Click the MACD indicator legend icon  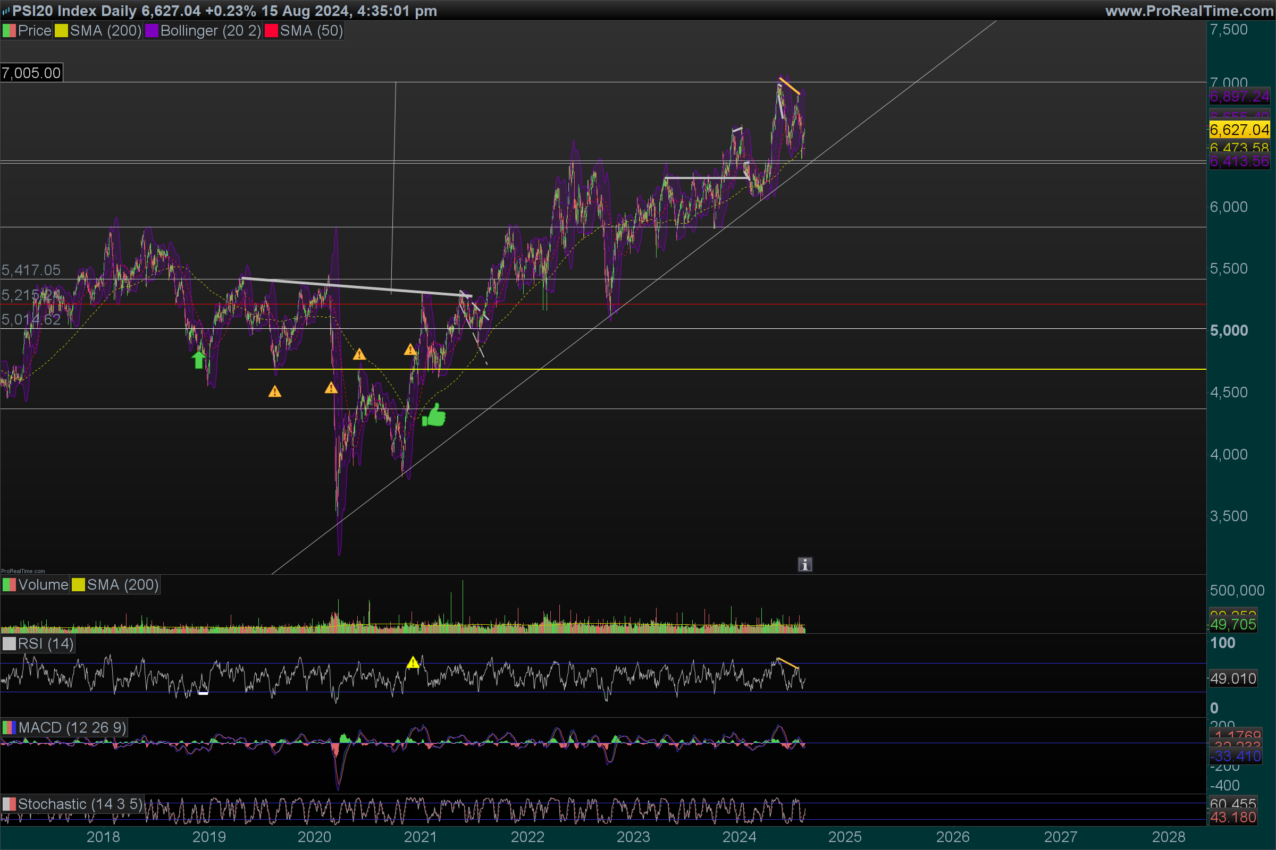pos(9,727)
